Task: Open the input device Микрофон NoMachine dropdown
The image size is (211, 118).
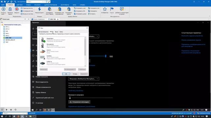Action: point(83,79)
